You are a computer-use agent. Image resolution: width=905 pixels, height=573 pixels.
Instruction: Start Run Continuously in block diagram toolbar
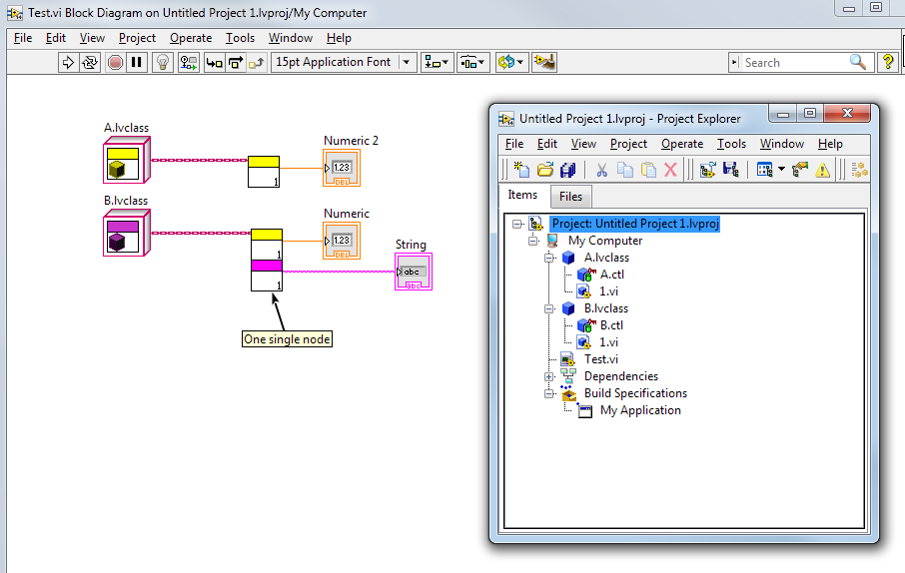click(x=90, y=62)
